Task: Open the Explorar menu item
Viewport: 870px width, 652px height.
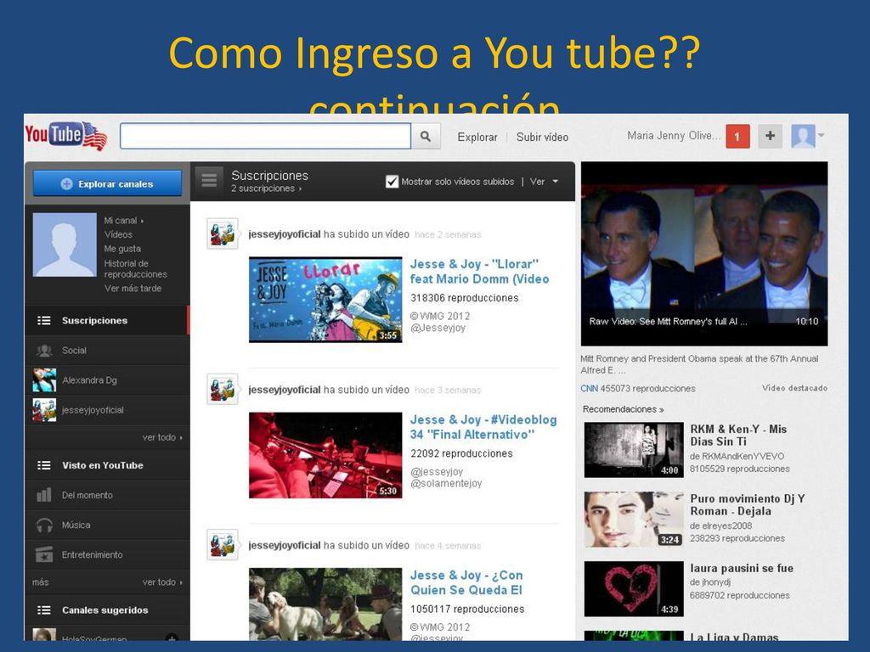Action: 477,137
